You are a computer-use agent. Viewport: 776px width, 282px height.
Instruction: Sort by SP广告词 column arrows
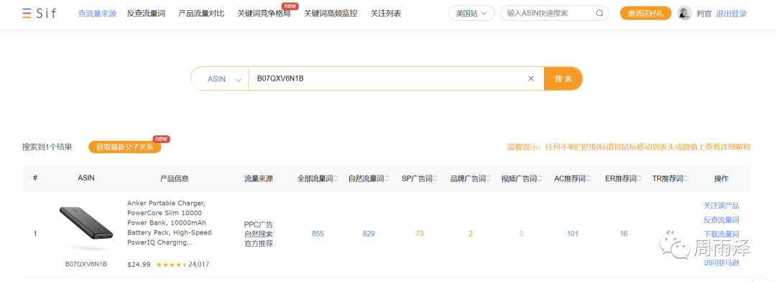(x=435, y=178)
